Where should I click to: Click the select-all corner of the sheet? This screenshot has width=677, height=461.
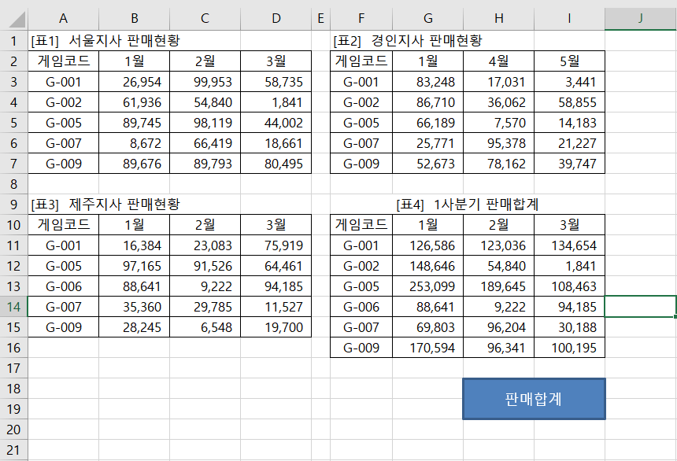coord(13,18)
